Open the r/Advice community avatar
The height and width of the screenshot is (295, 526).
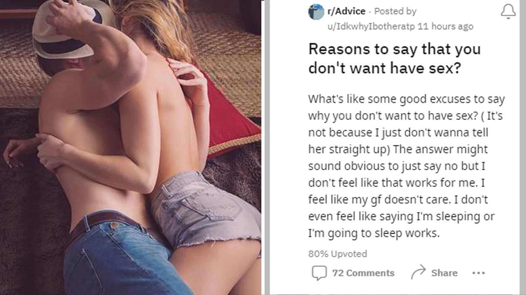pyautogui.click(x=316, y=12)
